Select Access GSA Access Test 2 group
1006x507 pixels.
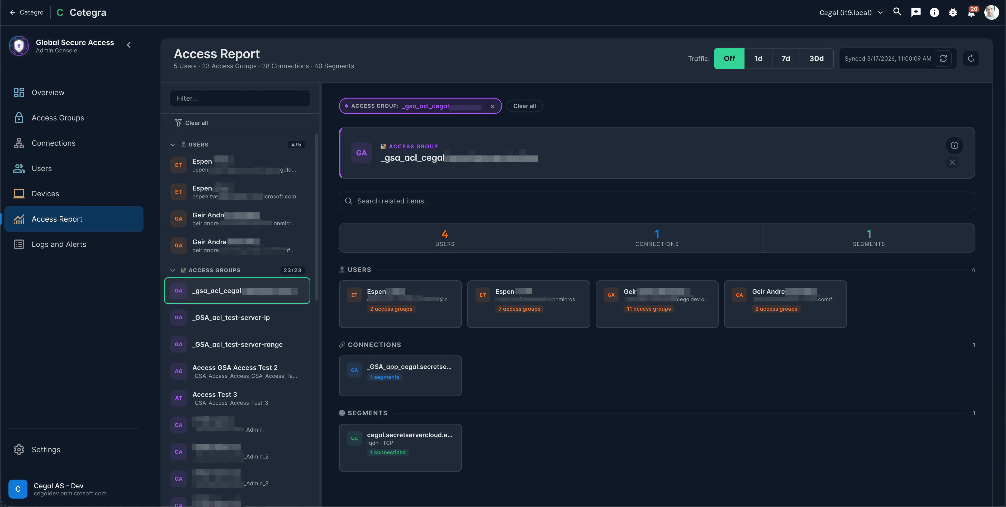(x=237, y=371)
